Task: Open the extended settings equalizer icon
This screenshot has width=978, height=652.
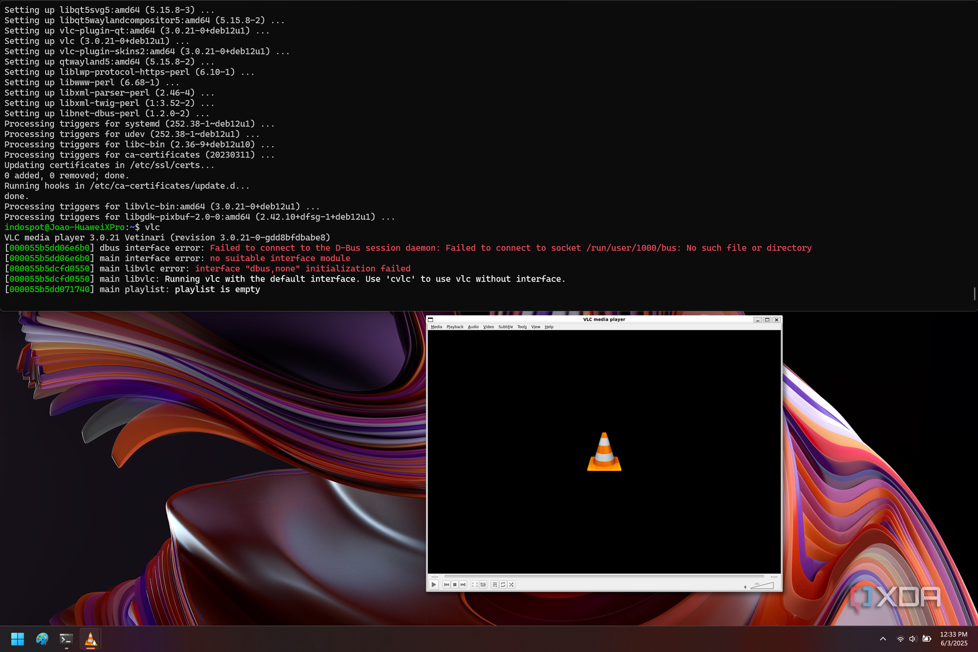Action: [x=484, y=584]
